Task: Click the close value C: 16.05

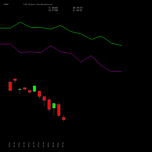Action: 53,8
